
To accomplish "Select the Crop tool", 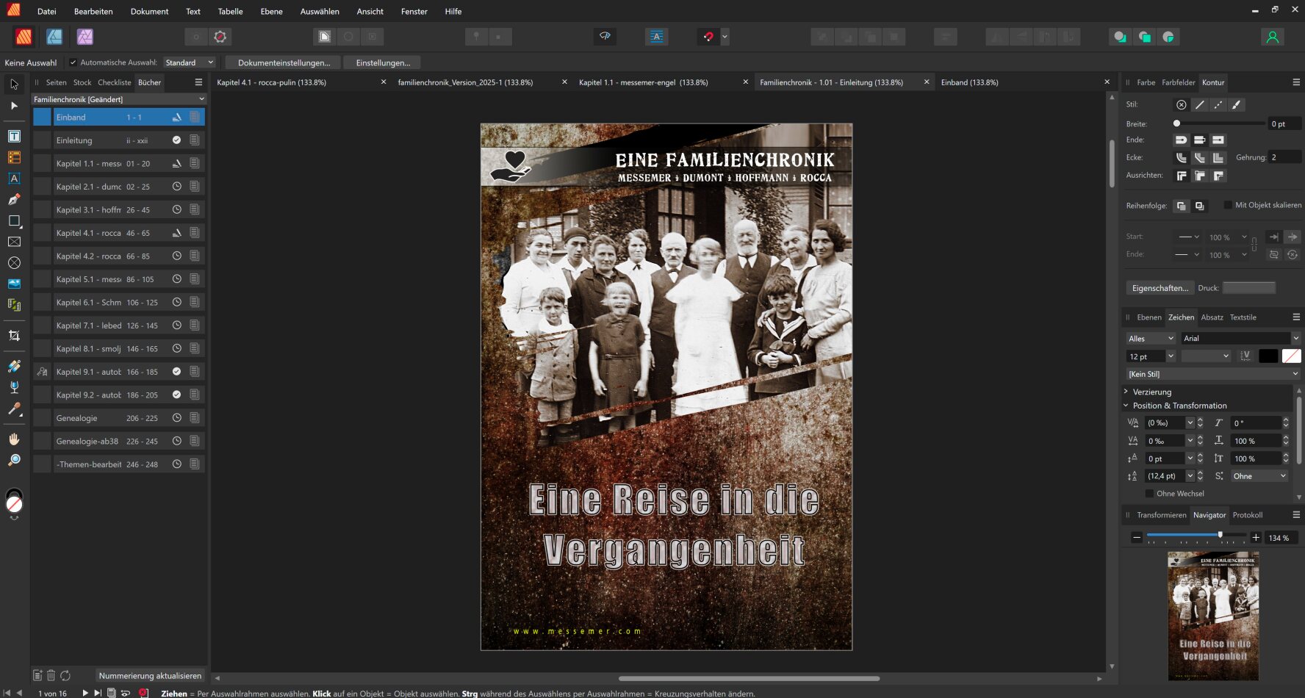I will click(x=14, y=336).
